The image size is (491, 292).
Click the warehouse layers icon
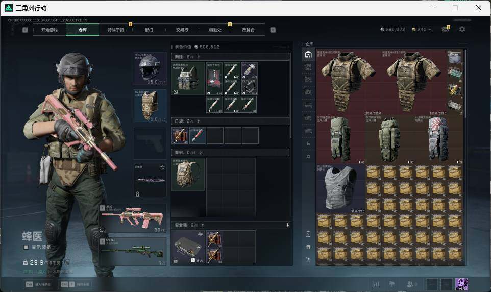coord(308,247)
